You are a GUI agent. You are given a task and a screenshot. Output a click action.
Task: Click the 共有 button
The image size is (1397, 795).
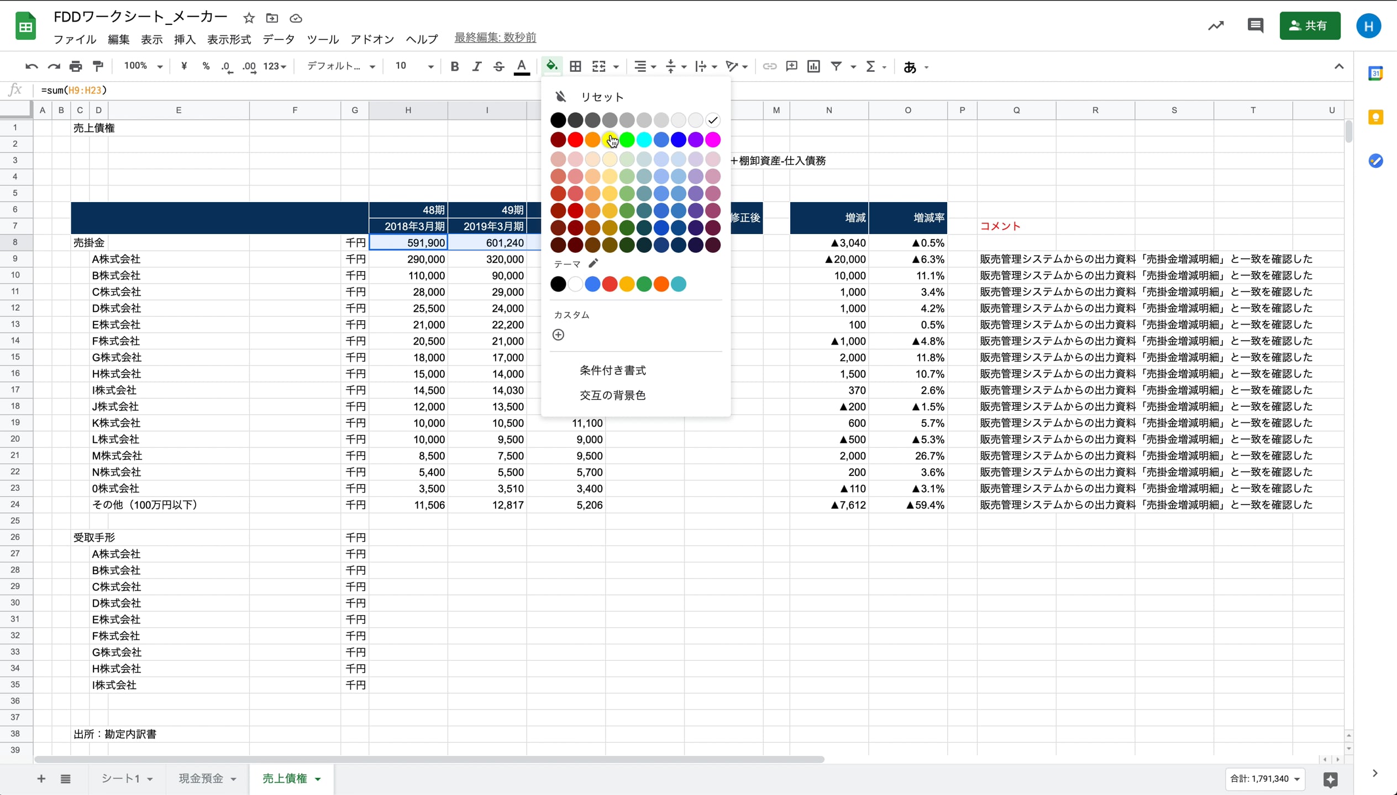pyautogui.click(x=1310, y=25)
